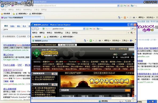The image size is (158, 103).
Task: Stop loading the gamebase page
Action: point(94,29)
